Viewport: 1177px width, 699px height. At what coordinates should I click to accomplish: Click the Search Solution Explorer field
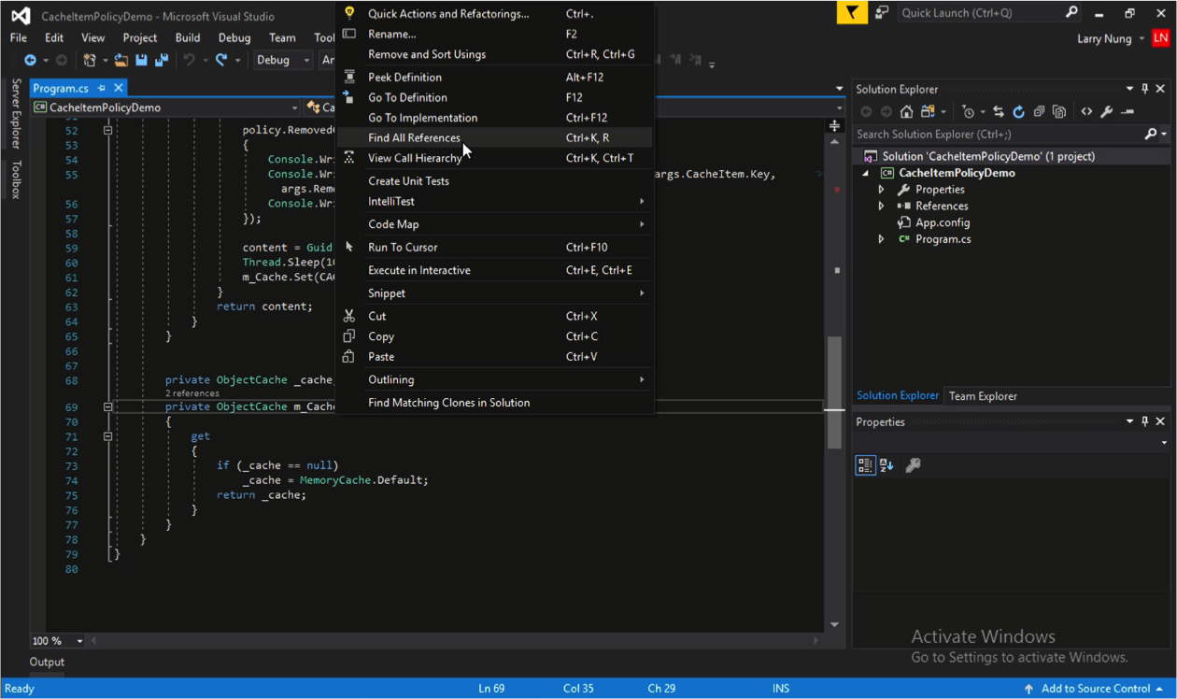1012,135
